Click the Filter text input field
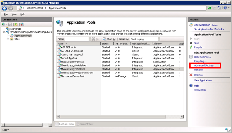 coord(77,39)
